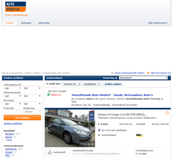Image resolution: width=173 pixels, height=158 pixels.
Task: Click the Zoeken opslaan button
Action: tap(113, 84)
